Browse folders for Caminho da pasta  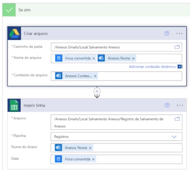(177, 47)
